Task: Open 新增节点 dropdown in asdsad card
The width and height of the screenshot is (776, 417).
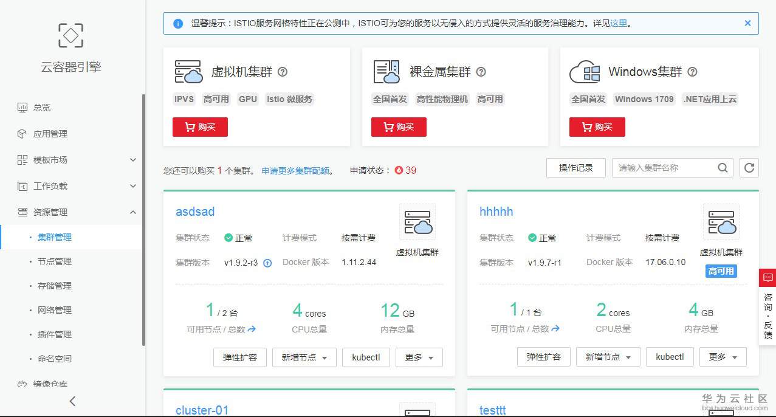Action: 304,357
